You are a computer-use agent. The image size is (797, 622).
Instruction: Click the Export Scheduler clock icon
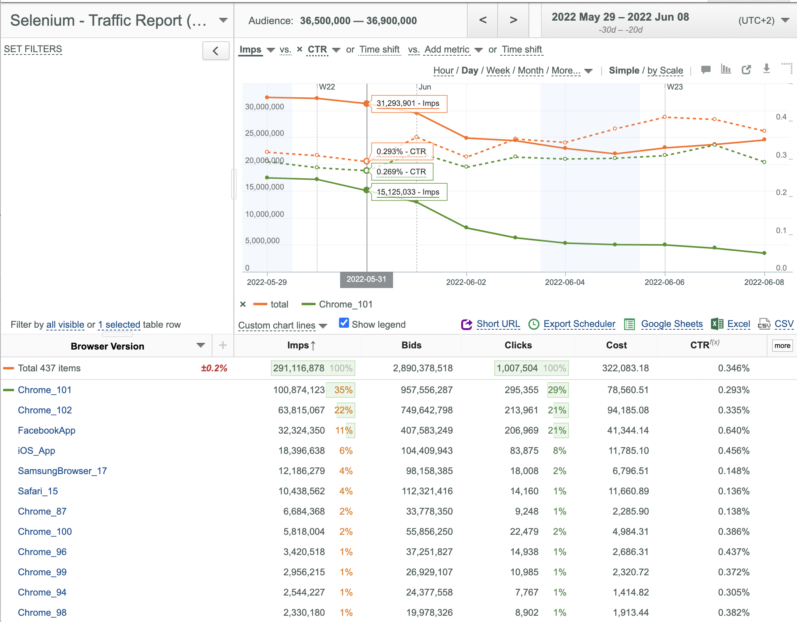(x=534, y=324)
